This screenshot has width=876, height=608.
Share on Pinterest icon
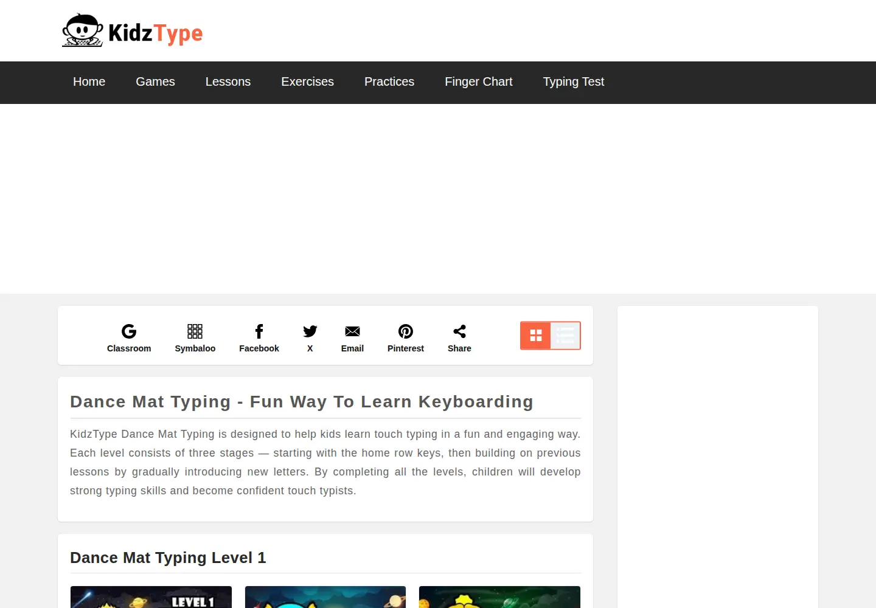click(406, 331)
